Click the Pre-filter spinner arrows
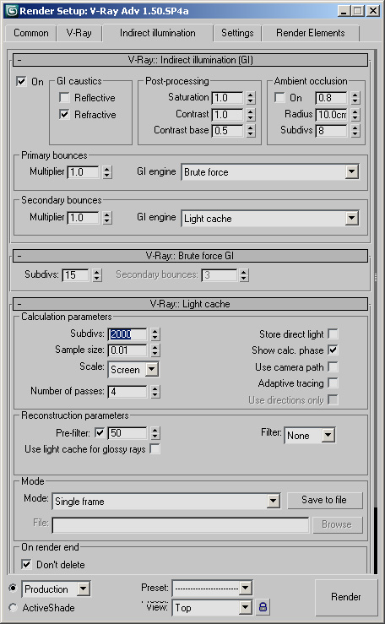This screenshot has height=624, width=385. coord(155,432)
